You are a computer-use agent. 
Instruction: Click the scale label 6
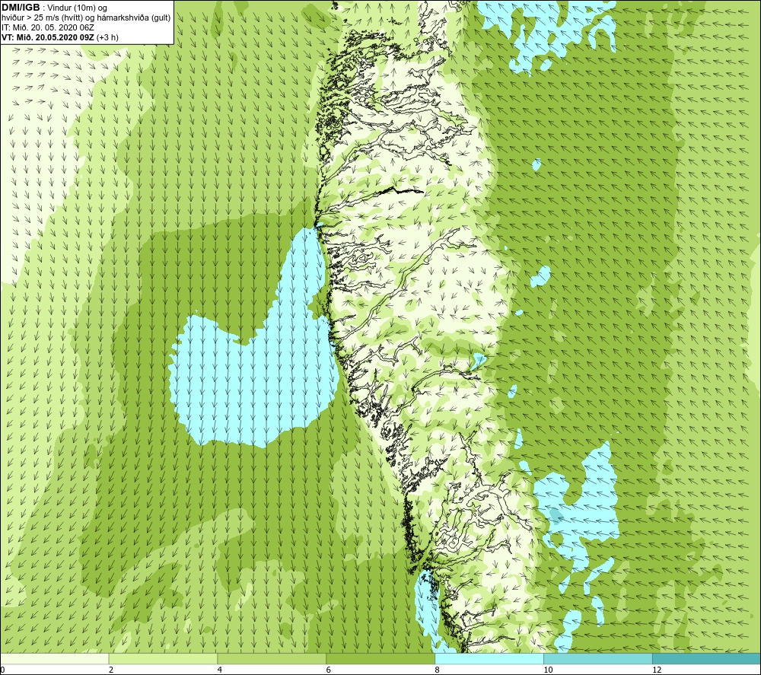(329, 670)
